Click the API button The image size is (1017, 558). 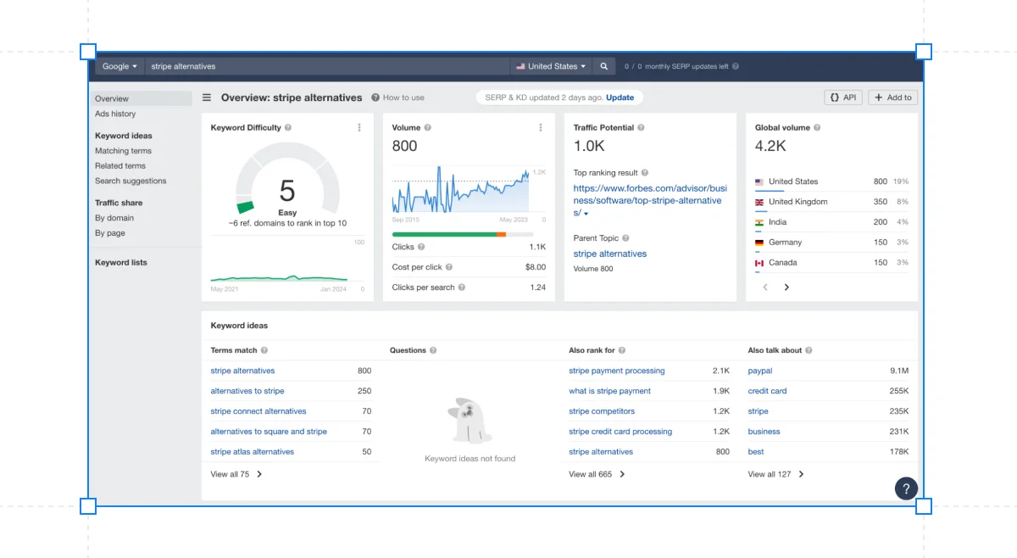pyautogui.click(x=843, y=98)
